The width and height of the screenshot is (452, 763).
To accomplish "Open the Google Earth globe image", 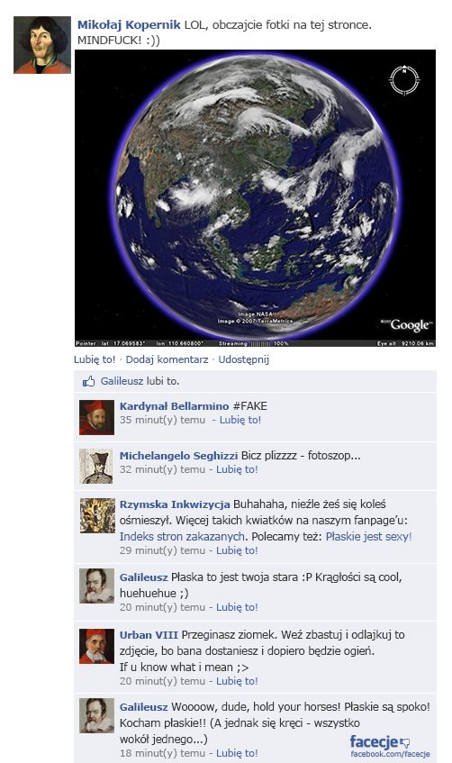I will [x=255, y=198].
